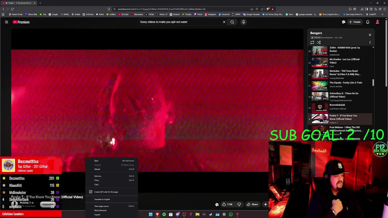Image resolution: width=388 pixels, height=218 pixels.
Task: Run the search with magnifier button
Action: [x=232, y=22]
